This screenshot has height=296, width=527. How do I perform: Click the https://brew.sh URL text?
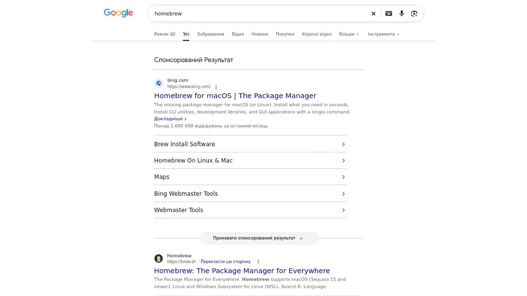[x=181, y=261]
